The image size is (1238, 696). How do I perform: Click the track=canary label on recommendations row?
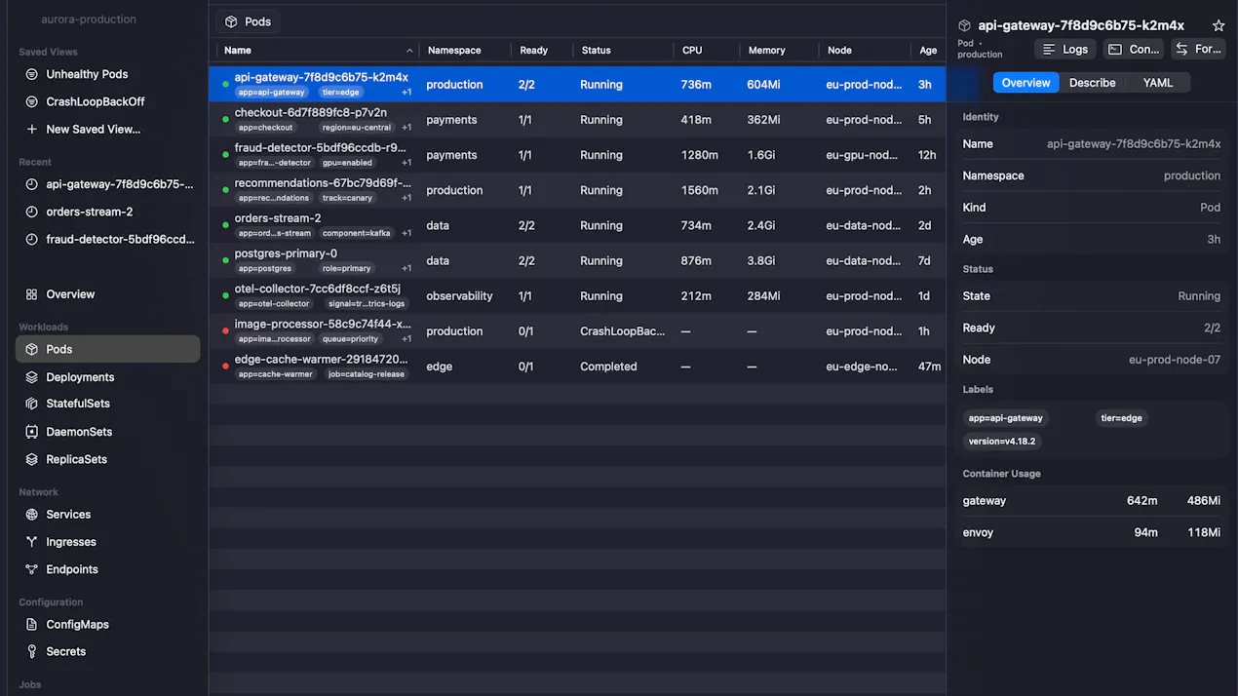coord(348,198)
